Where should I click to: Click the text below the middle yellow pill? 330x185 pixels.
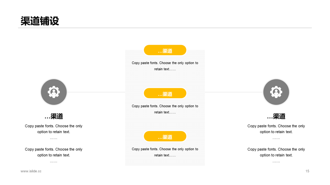(x=165, y=109)
